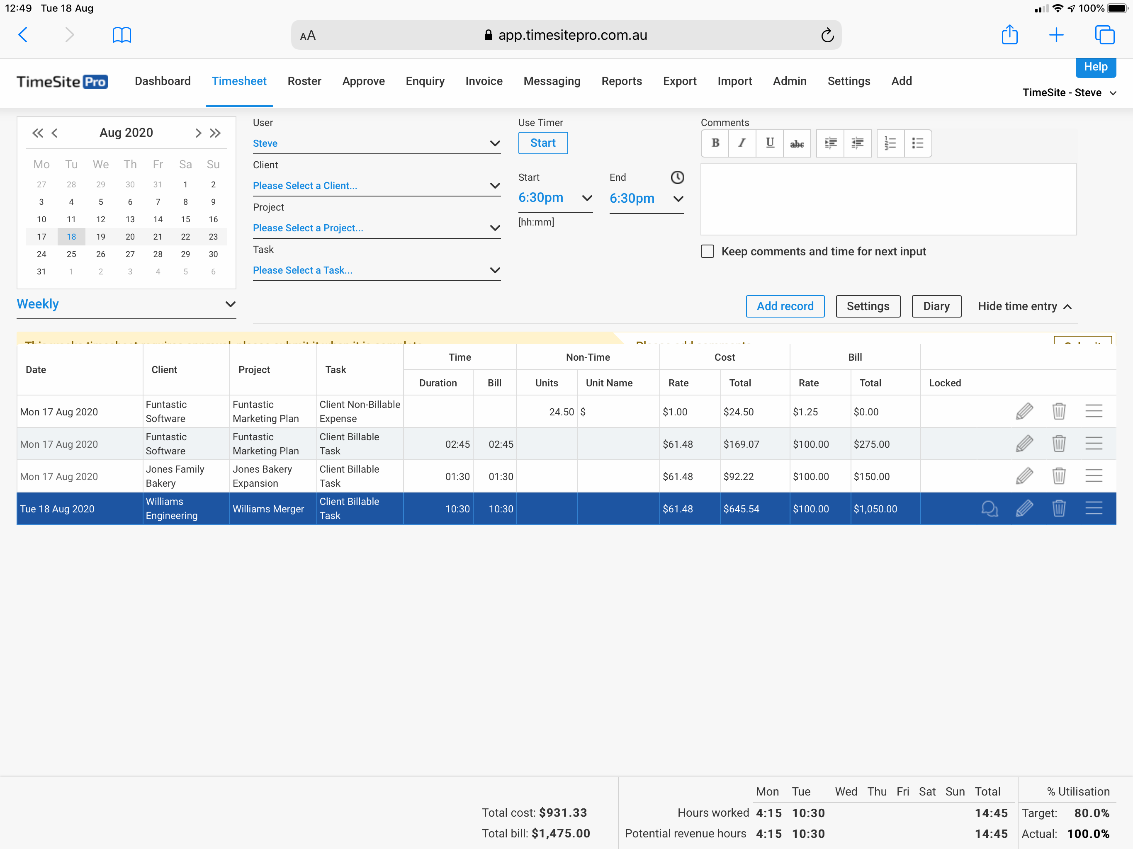Indent comment text
The image size is (1133, 849).
(830, 143)
